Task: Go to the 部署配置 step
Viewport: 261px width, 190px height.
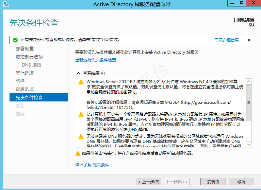Action: pos(25,49)
